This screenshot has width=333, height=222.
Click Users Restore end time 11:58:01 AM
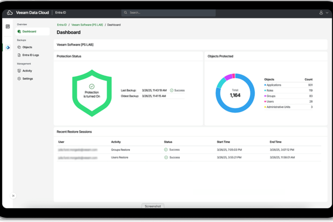pyautogui.click(x=282, y=158)
